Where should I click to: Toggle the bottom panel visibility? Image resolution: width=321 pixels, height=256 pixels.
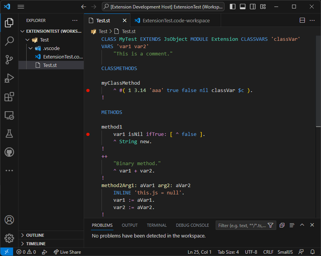click(x=243, y=7)
